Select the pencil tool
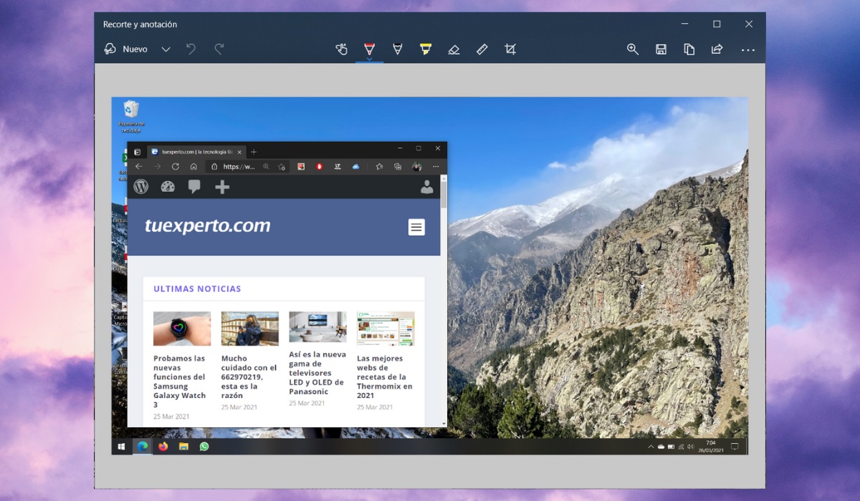Screen dimensions: 860x501 pos(397,49)
